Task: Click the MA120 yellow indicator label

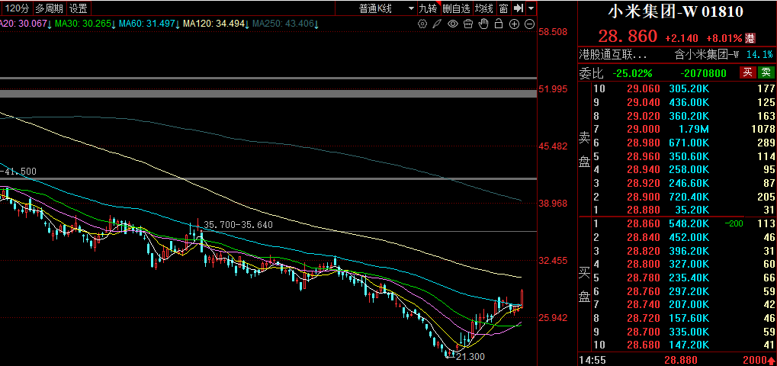Action: 216,24
